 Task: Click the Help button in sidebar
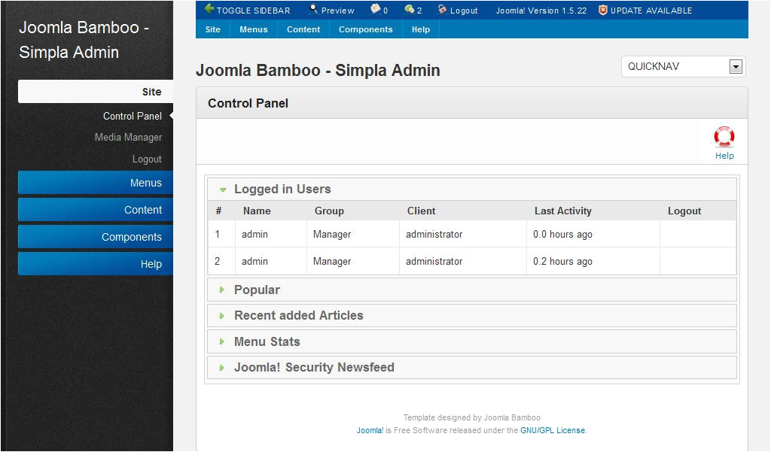pos(96,264)
